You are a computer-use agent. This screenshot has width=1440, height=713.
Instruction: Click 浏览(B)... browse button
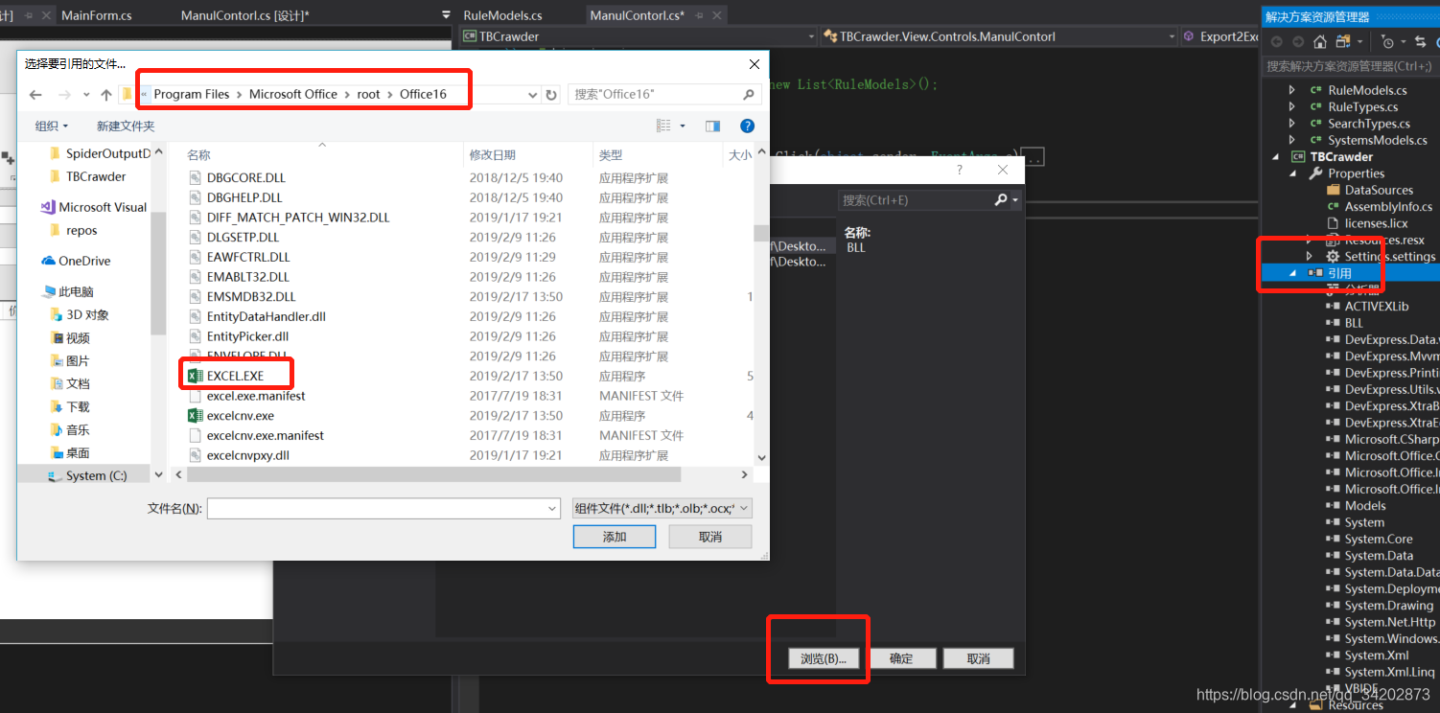[x=824, y=658]
